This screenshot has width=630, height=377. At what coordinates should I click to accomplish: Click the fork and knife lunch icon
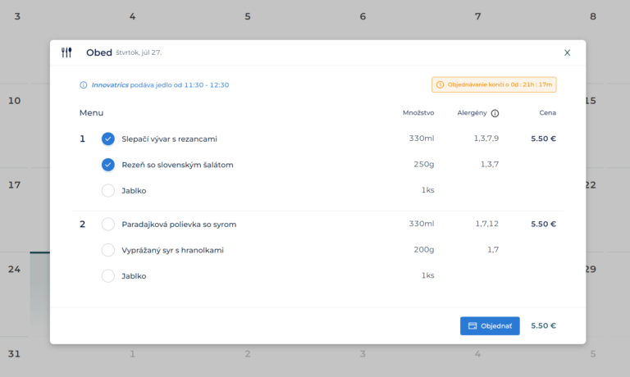tap(67, 52)
